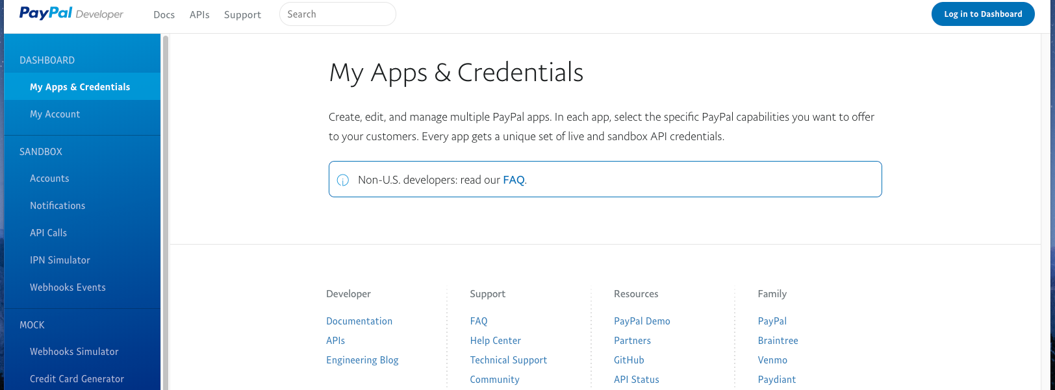The image size is (1055, 390).
Task: Click the Family footer column heading
Action: tap(772, 293)
